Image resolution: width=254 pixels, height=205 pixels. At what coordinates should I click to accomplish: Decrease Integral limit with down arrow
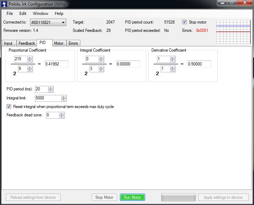pos(64,100)
